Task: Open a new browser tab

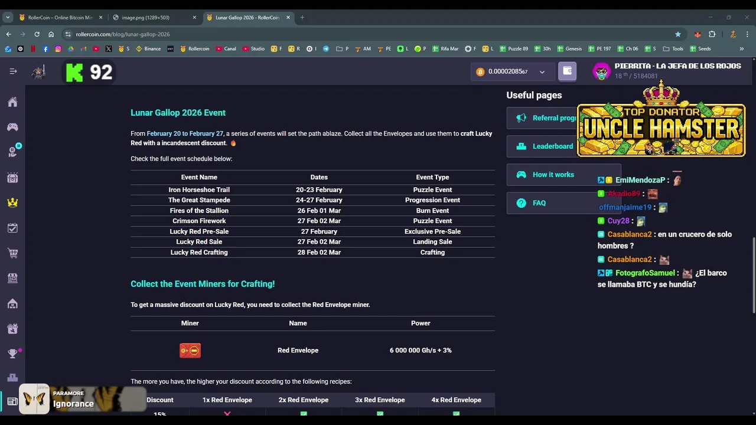Action: click(302, 17)
